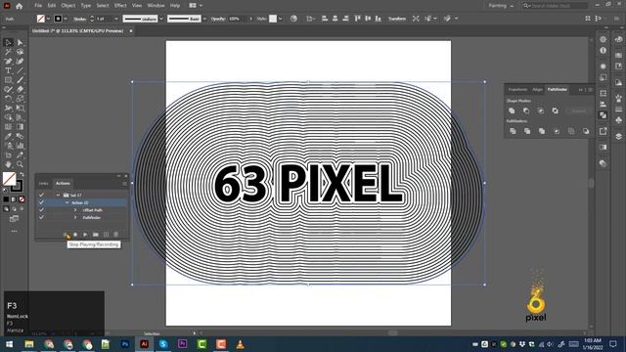Image resolution: width=626 pixels, height=352 pixels.
Task: Select the Scale tool
Action: (20, 99)
